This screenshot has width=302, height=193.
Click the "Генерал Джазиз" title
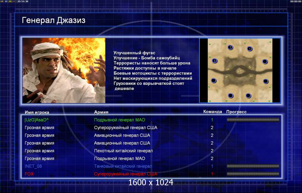[54, 20]
